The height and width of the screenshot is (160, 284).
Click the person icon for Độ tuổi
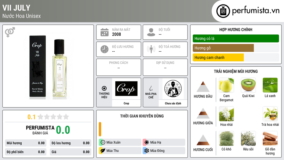pyautogui.click(x=151, y=32)
